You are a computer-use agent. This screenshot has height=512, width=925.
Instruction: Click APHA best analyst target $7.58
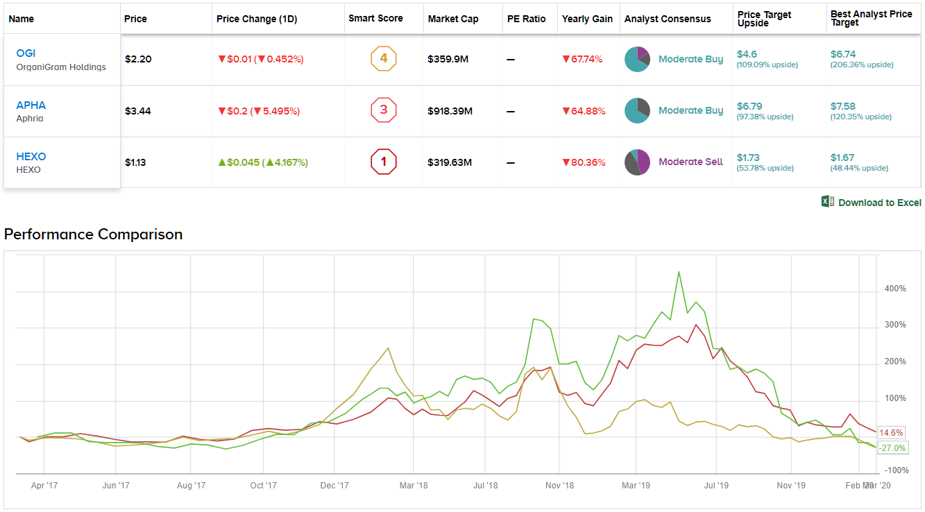point(842,105)
